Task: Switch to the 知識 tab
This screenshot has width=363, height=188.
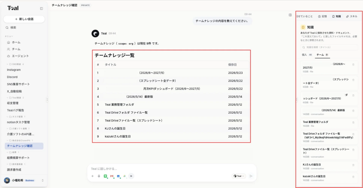Action: (x=336, y=16)
